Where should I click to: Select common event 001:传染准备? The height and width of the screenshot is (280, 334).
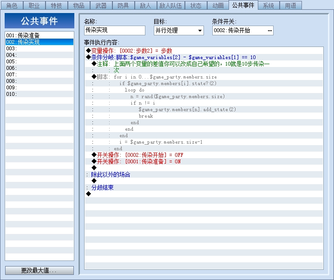click(x=39, y=35)
